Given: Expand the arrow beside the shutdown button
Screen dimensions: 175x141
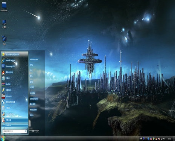Looking at the screenshot, I should pos(38,131).
